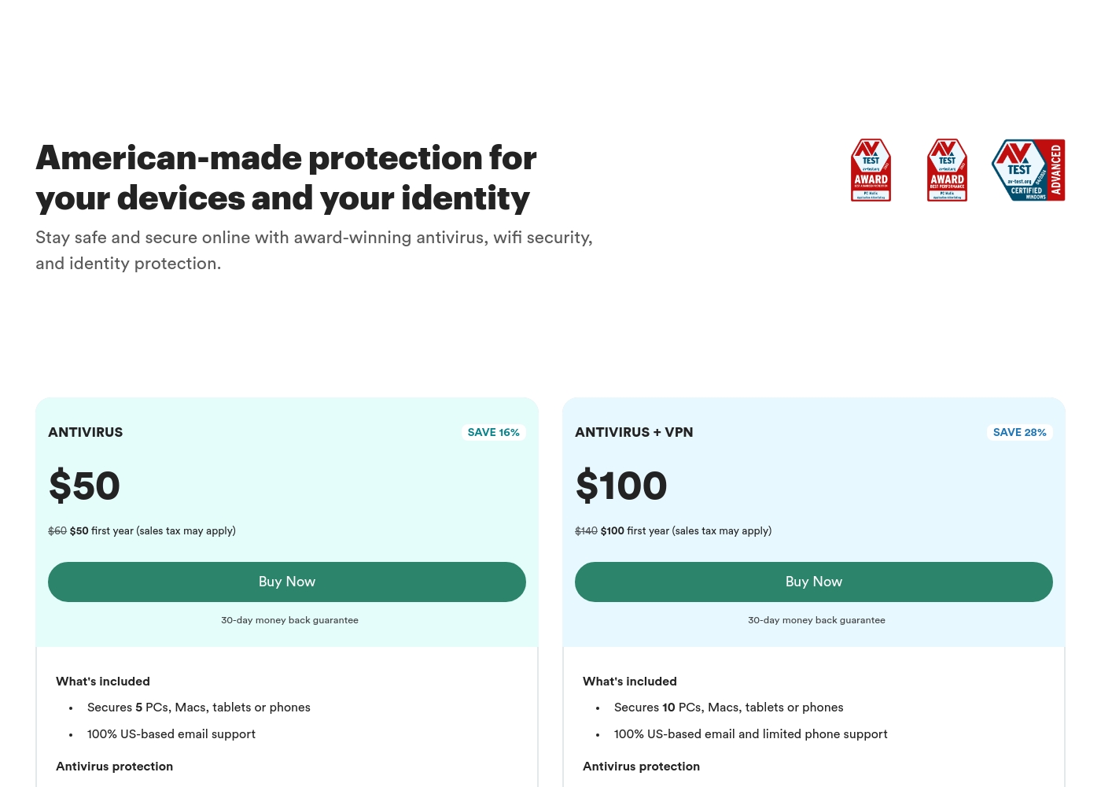Viewport: 1101px width, 787px height.
Task: Click the large $50 price
Action: (x=84, y=485)
